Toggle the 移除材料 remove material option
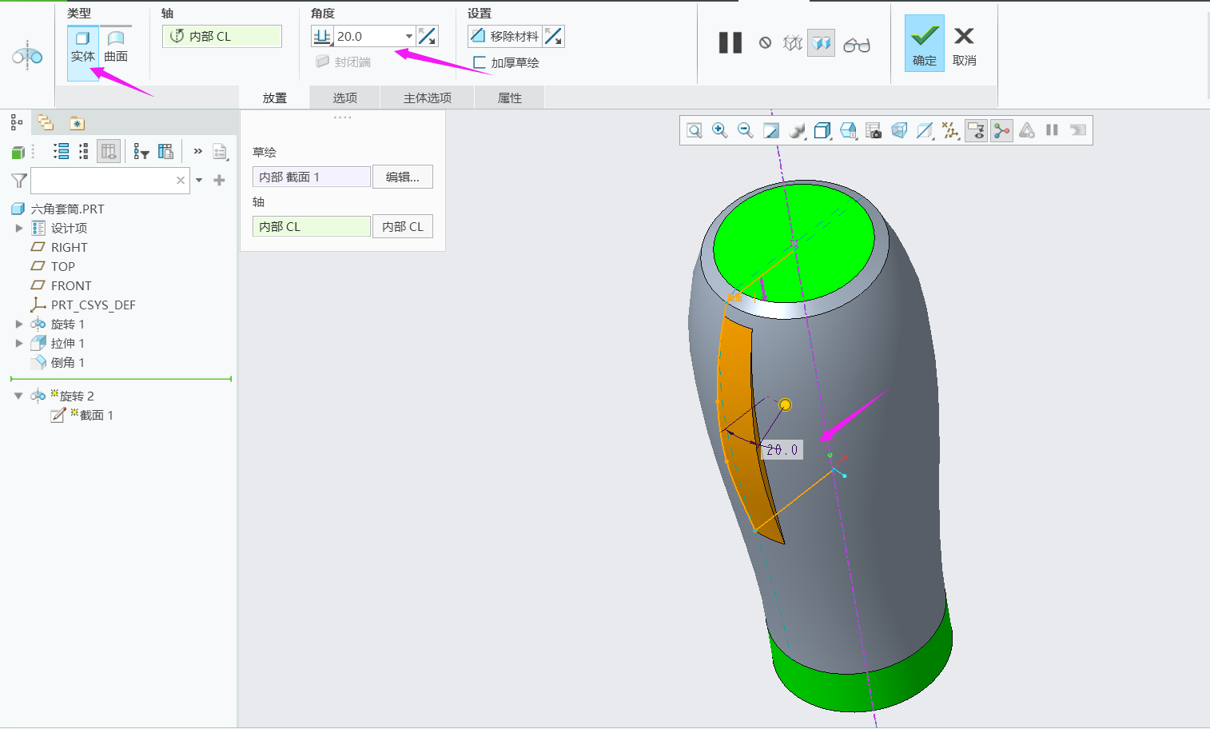 pyautogui.click(x=505, y=36)
